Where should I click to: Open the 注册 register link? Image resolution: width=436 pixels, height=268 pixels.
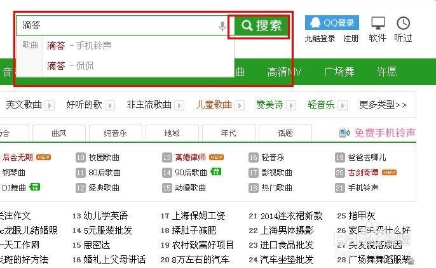coord(351,38)
